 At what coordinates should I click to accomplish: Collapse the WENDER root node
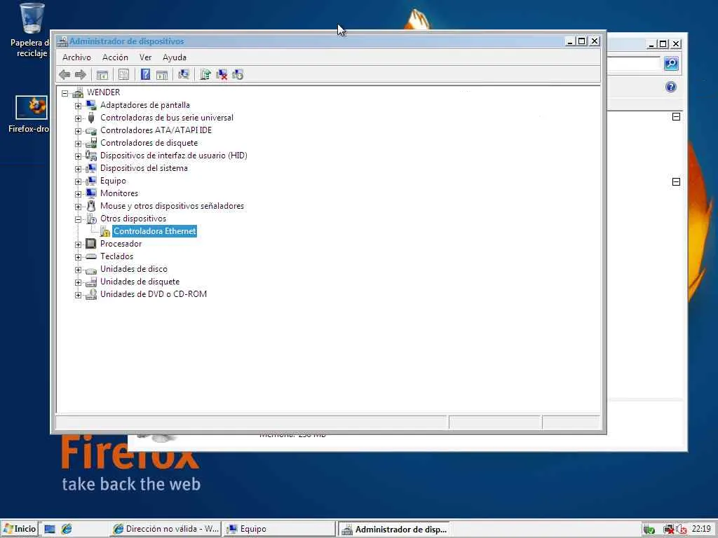click(x=65, y=93)
